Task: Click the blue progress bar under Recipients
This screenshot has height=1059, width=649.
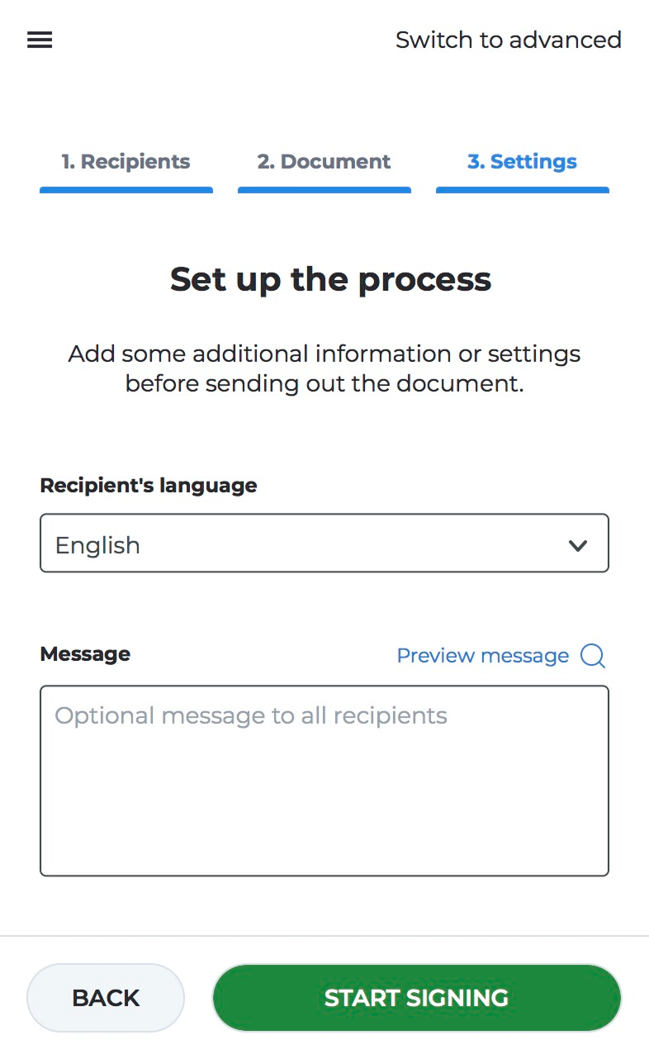Action: pyautogui.click(x=126, y=190)
